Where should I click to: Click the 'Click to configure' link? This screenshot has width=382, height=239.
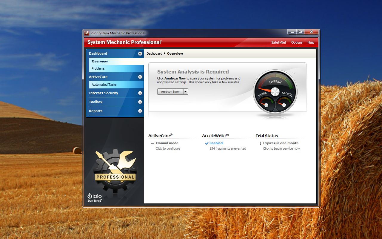[168, 148]
